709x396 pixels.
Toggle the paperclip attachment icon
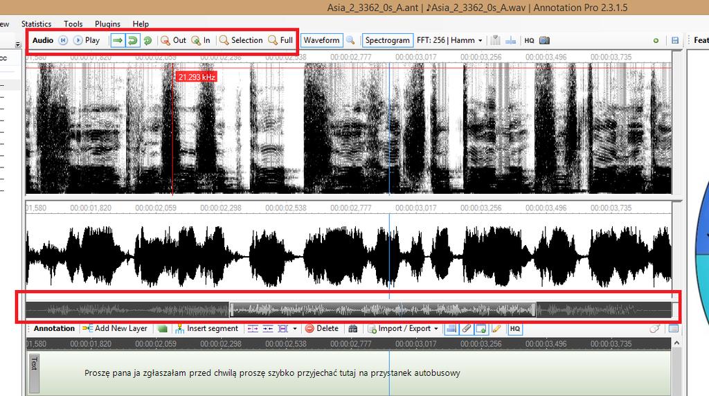click(466, 329)
